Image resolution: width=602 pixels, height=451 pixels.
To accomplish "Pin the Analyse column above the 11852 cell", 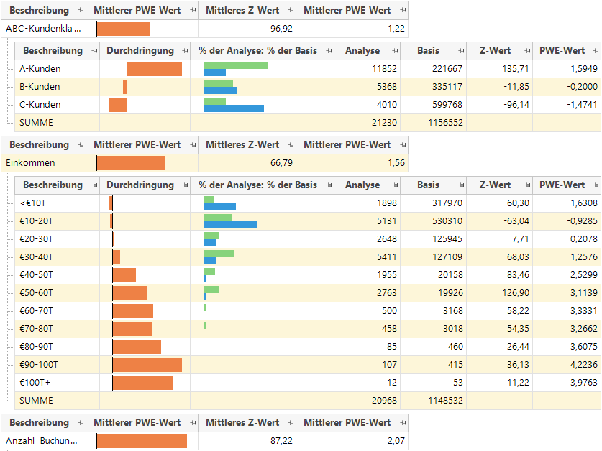I will tap(395, 51).
